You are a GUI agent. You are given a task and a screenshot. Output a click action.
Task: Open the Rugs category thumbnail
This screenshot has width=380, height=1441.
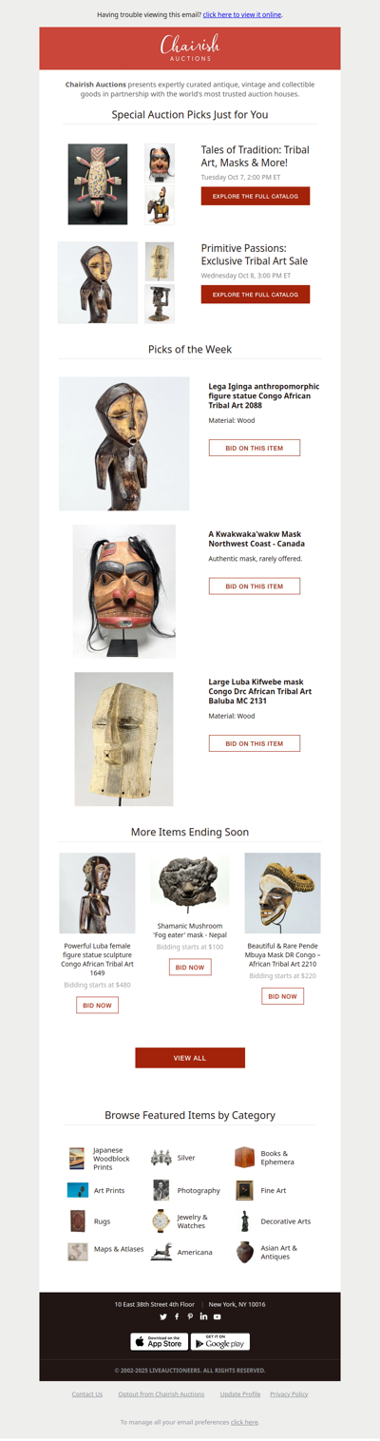[78, 1221]
